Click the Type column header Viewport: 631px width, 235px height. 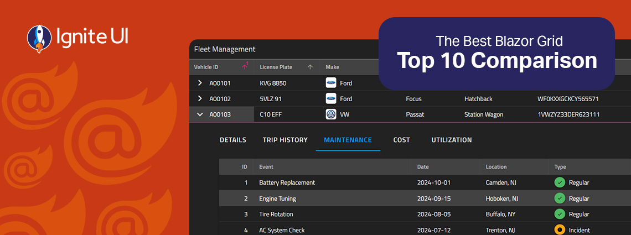point(589,166)
